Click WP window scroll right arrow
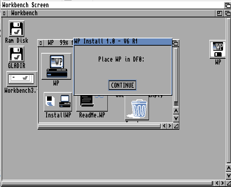The width and height of the screenshot is (231, 187). click(170, 126)
